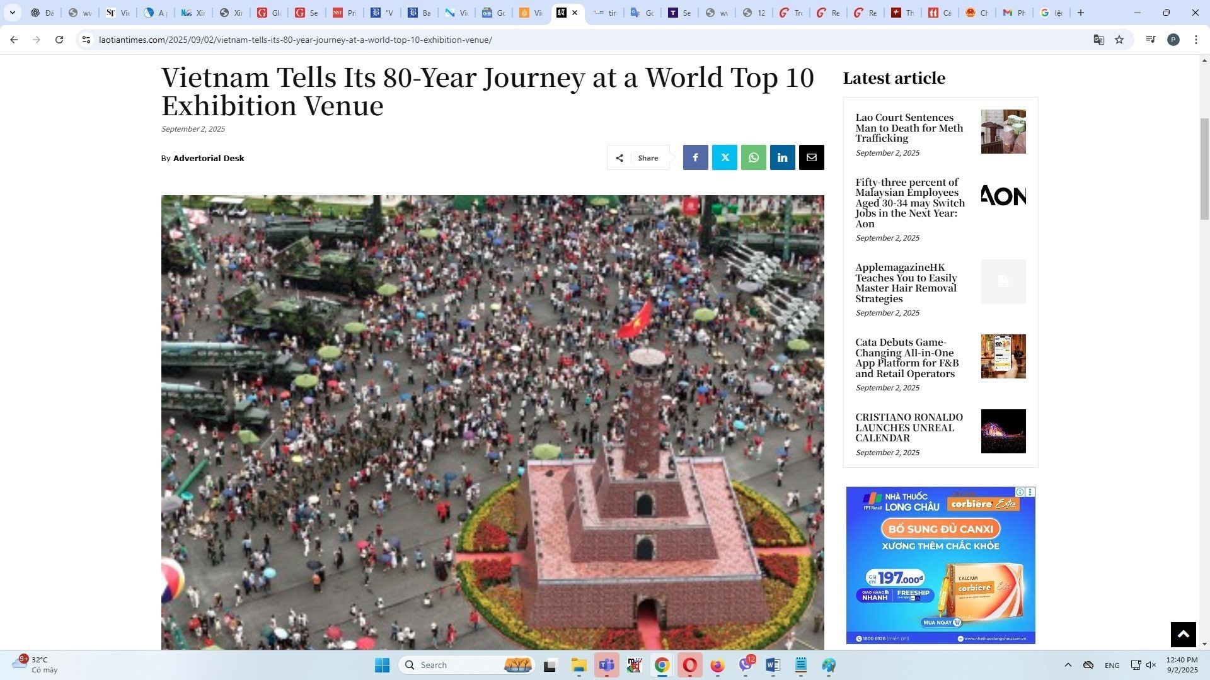Open the Opera browser on the taskbar
Image resolution: width=1210 pixels, height=680 pixels.
pyautogui.click(x=689, y=665)
